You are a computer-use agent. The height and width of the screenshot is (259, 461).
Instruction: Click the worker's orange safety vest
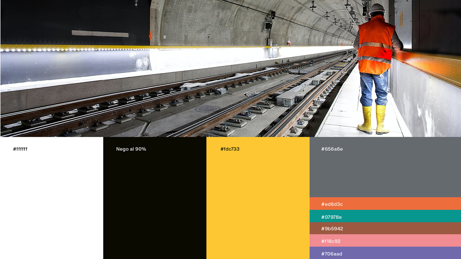pyautogui.click(x=375, y=45)
